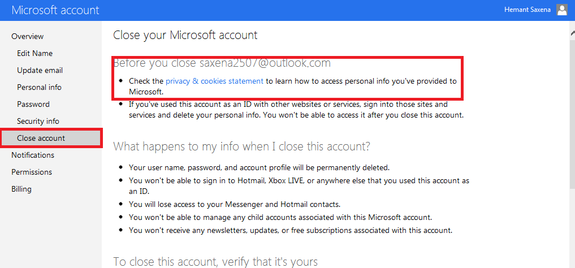The width and height of the screenshot is (575, 268).
Task: Select the Close account sidebar item
Action: click(x=41, y=138)
